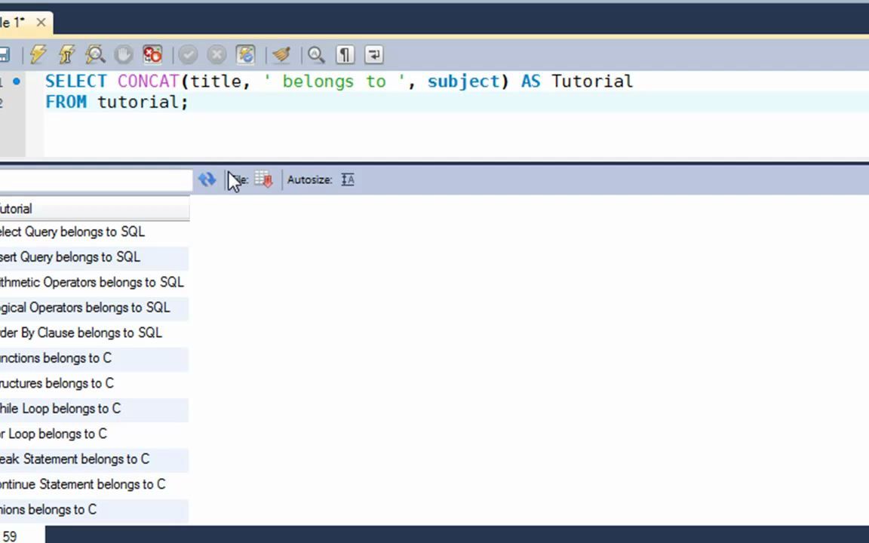
Task: Click the Commit transaction checkmark icon
Action: pos(188,54)
